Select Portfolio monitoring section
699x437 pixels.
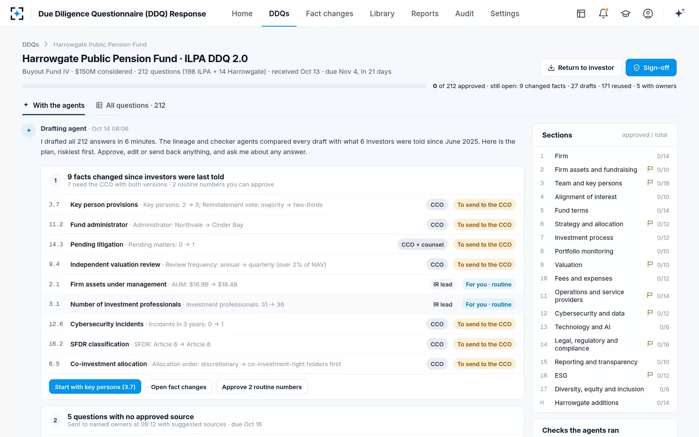(x=604, y=251)
